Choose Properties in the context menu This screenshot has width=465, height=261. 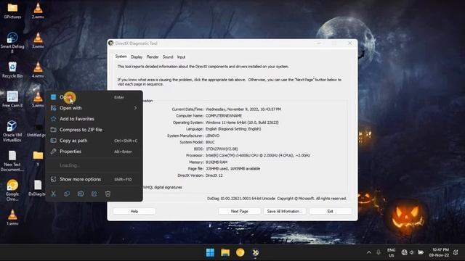click(x=94, y=152)
